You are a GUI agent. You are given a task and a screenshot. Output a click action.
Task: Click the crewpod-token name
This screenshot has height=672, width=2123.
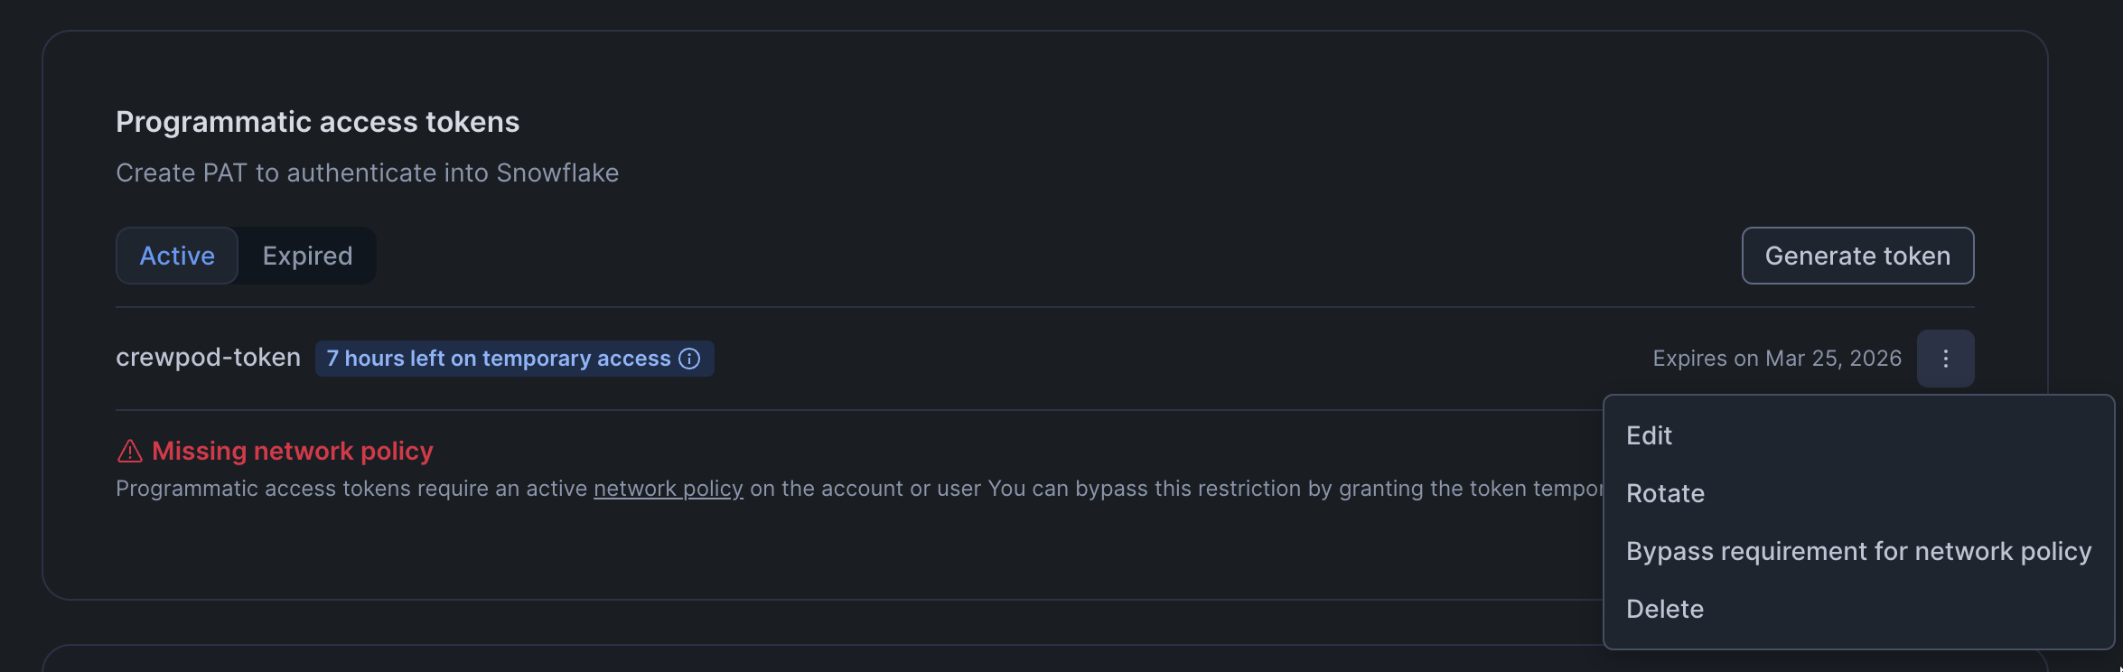coord(208,358)
